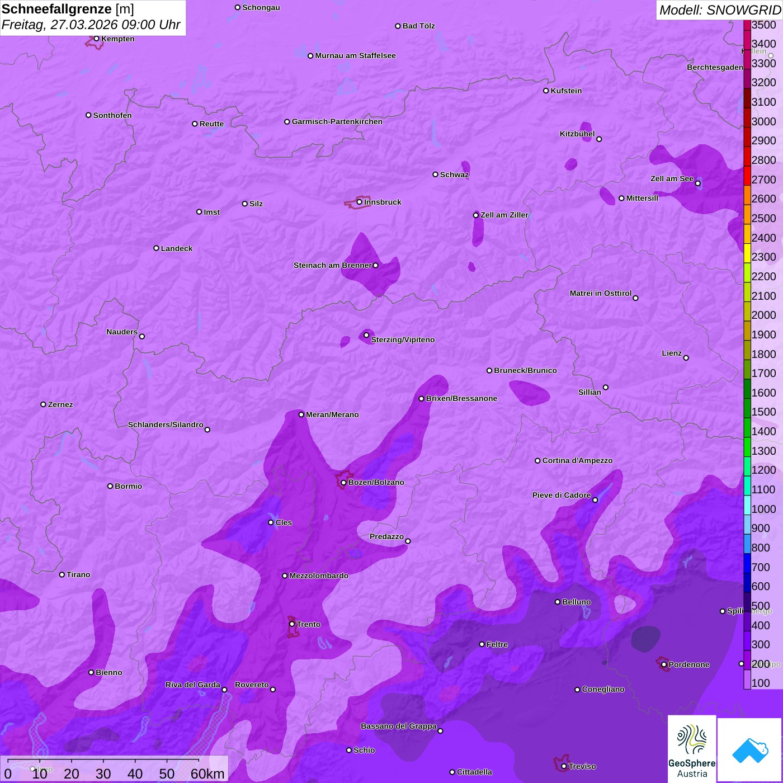Click the 'Schneefallgrenze [m]' title
Image resolution: width=783 pixels, height=783 pixels.
[68, 10]
